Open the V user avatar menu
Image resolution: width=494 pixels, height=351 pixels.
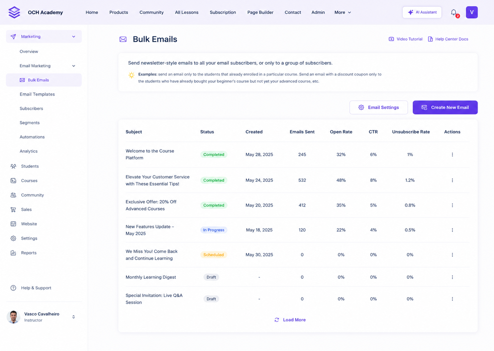472,12
